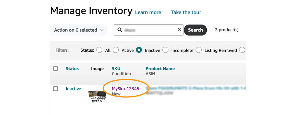Sort by the Status column header
Viewport: 293px width, 115px height.
(72, 68)
